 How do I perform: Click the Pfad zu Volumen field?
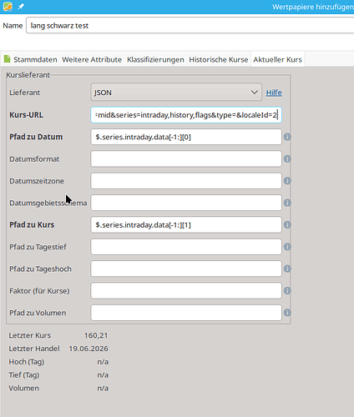pos(186,313)
